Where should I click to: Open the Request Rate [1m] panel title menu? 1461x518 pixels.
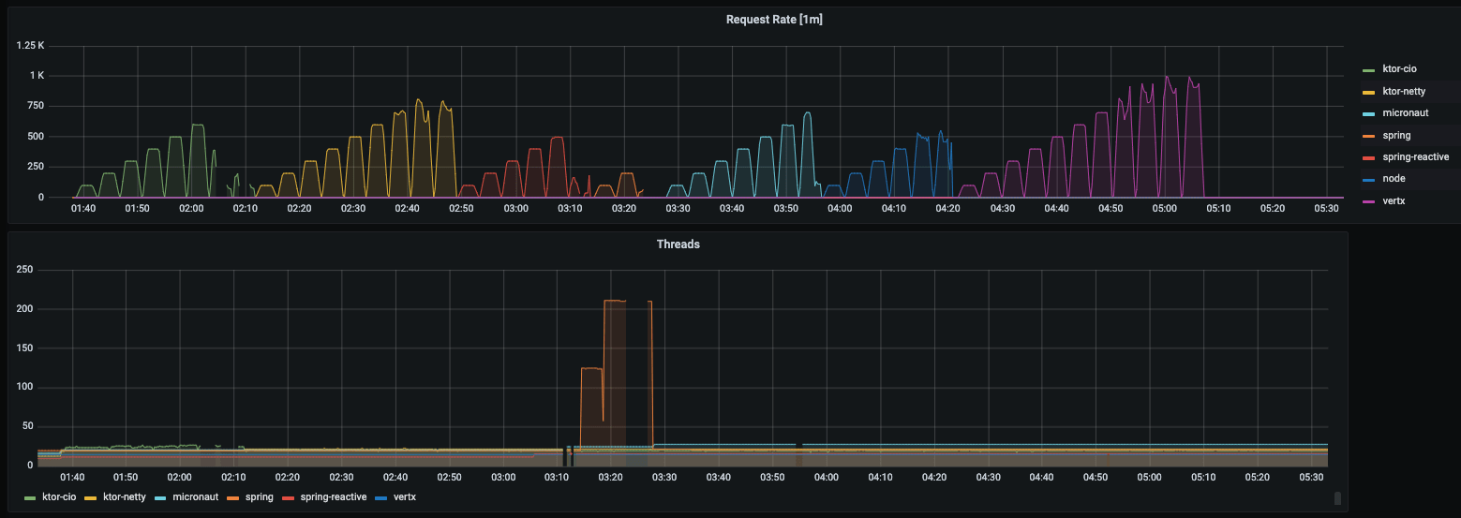coord(775,20)
